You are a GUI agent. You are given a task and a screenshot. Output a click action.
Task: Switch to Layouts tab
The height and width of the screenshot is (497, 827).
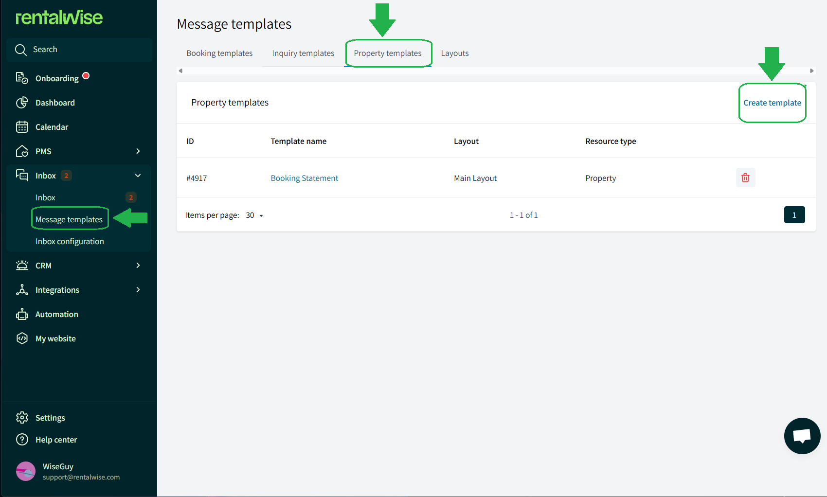455,53
